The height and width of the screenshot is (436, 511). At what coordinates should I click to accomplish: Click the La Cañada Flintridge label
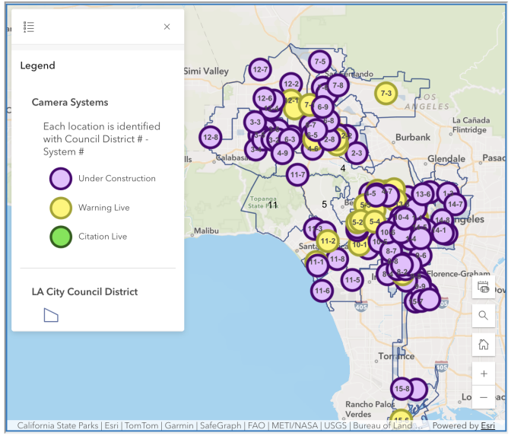pyautogui.click(x=471, y=126)
